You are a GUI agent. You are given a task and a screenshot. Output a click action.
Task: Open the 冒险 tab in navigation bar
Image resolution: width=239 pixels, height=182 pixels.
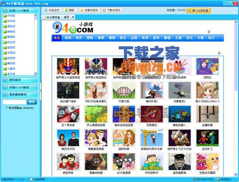point(90,38)
